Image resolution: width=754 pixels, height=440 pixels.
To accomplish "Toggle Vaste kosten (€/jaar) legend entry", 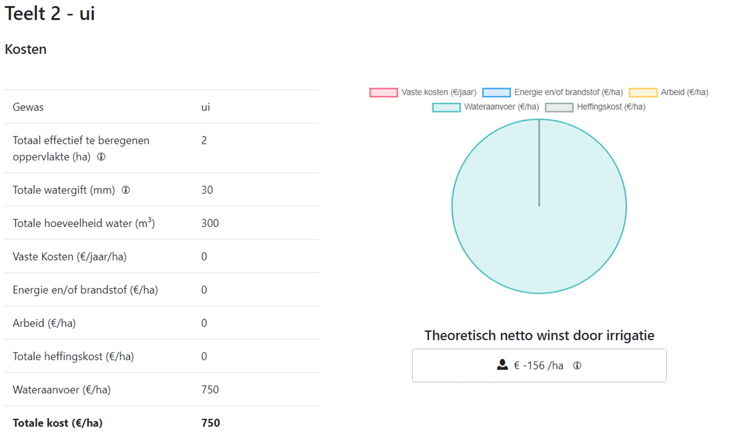I will [x=438, y=92].
